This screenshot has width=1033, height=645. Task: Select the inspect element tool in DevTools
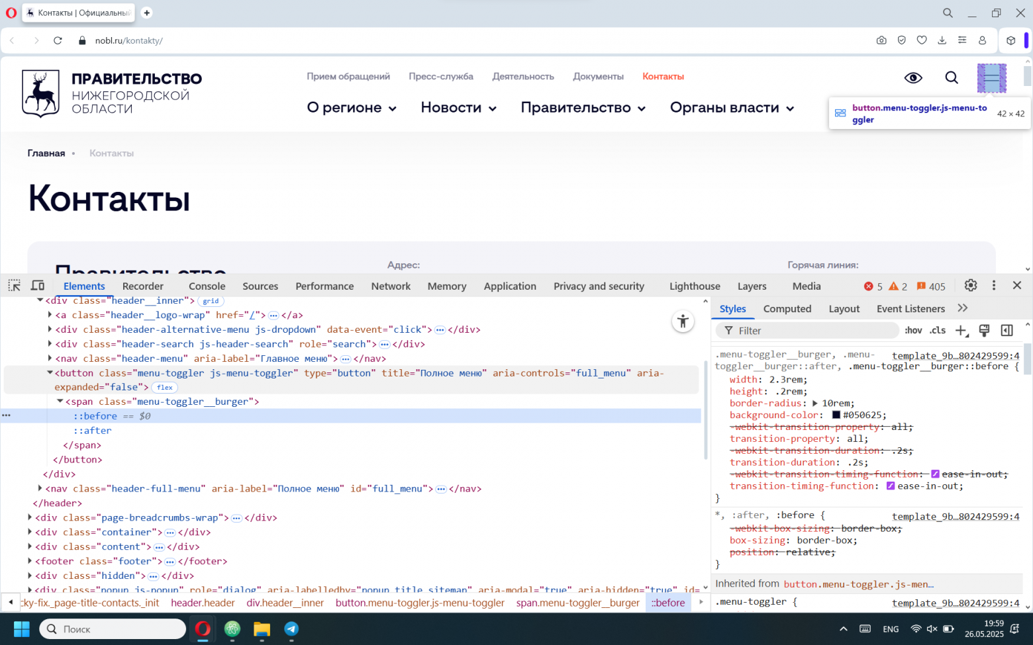click(14, 284)
